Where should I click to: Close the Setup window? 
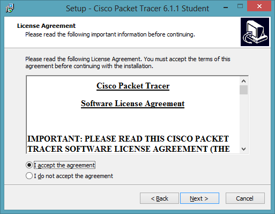tap(259, 6)
